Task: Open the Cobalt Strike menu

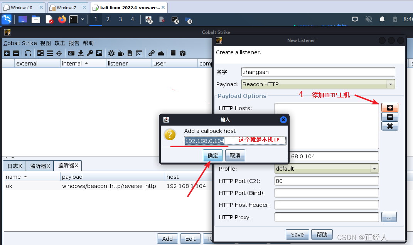Action: (x=20, y=43)
